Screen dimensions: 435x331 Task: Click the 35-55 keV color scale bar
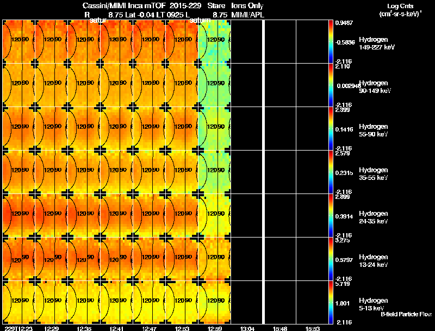coord(331,172)
